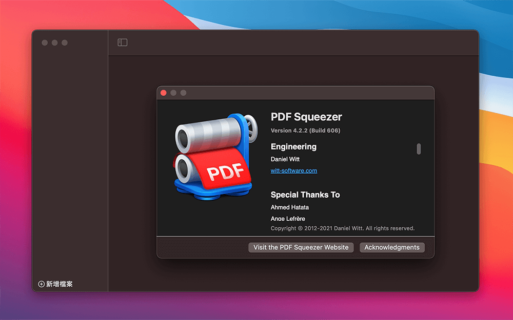Visit the PDF Squeezer Website
The image size is (513, 320).
pyautogui.click(x=301, y=247)
